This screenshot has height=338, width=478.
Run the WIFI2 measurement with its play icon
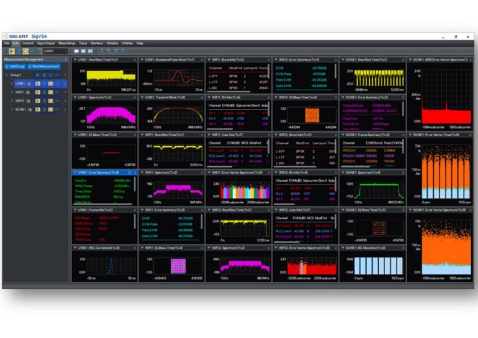click(37, 101)
